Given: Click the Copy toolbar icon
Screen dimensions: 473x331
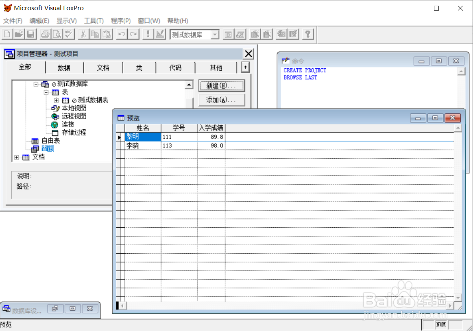Looking at the screenshot, I should (95, 35).
